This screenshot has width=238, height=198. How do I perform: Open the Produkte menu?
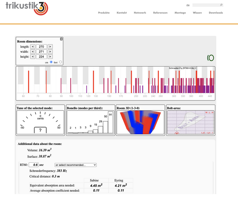coord(104,13)
